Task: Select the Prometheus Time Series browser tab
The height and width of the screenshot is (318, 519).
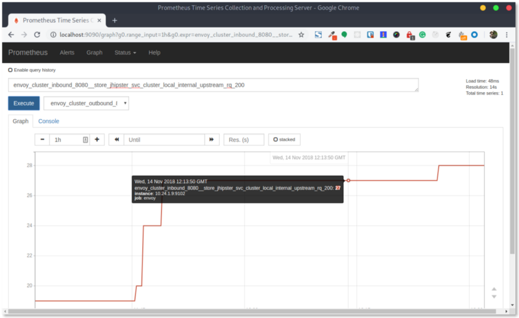Action: (57, 21)
